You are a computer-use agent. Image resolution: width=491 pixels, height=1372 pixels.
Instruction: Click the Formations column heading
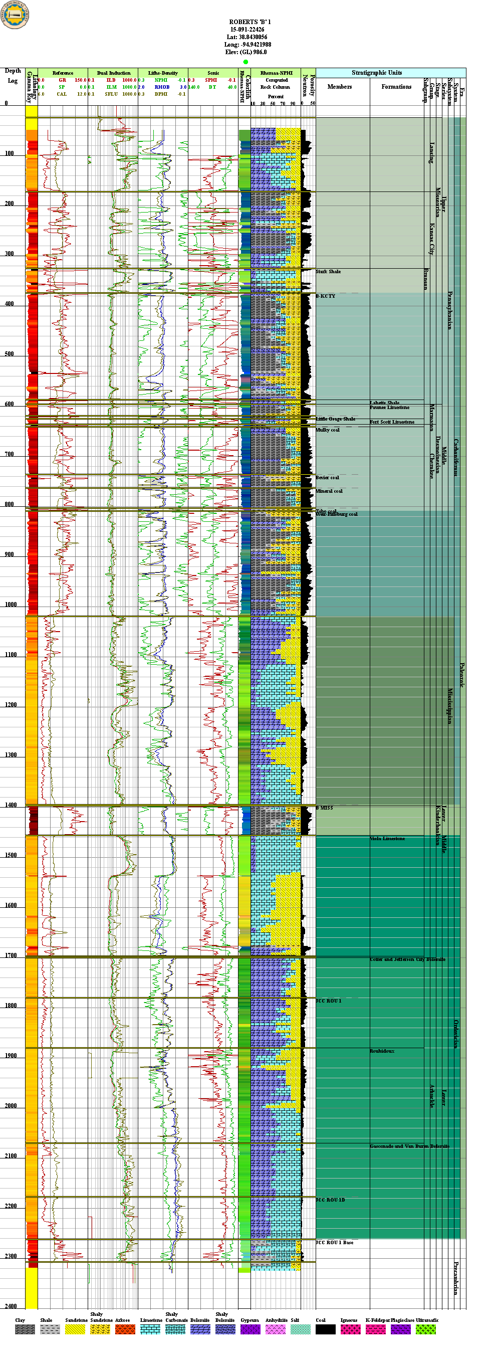[x=396, y=86]
